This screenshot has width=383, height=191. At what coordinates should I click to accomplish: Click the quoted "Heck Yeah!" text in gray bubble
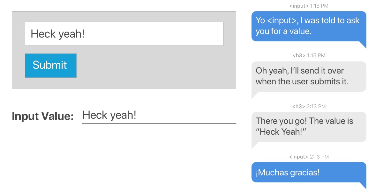281,132
